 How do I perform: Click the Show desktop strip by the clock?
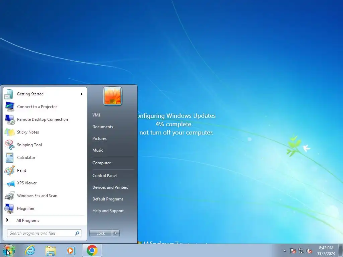[x=341, y=250]
